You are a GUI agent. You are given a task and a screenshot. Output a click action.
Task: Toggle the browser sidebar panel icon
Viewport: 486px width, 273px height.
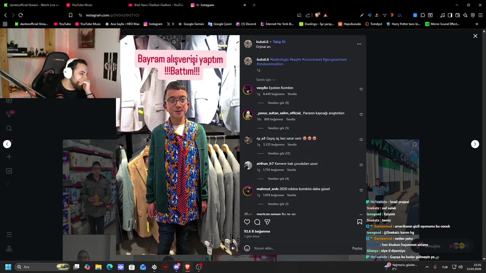click(x=450, y=15)
